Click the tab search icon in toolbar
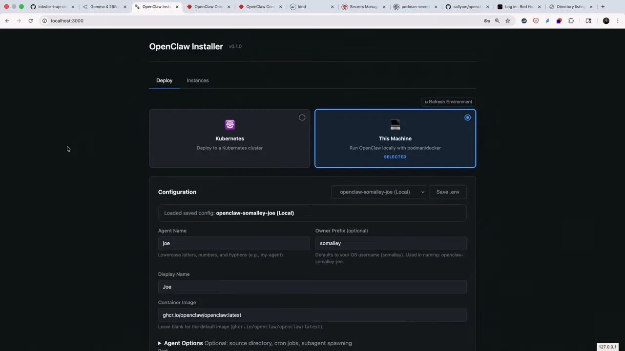The height and width of the screenshot is (351, 625). click(x=588, y=20)
